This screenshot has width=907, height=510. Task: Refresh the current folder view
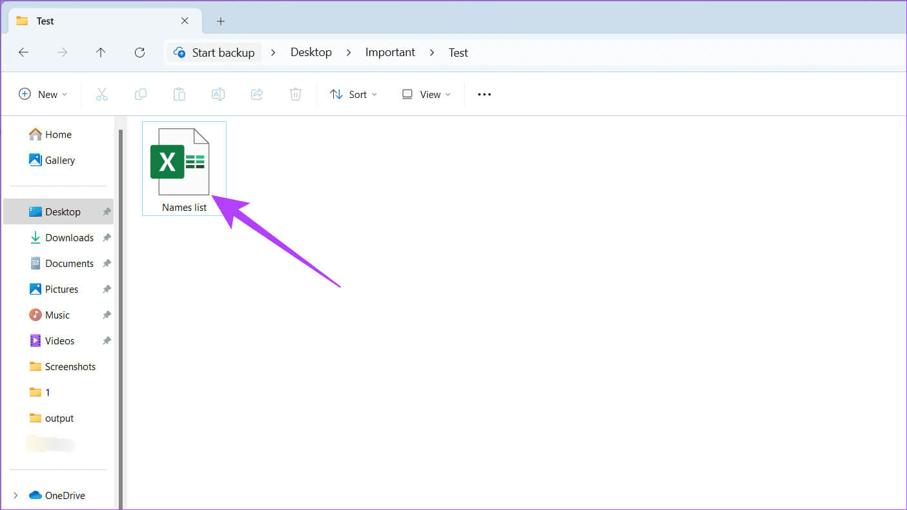coord(139,53)
